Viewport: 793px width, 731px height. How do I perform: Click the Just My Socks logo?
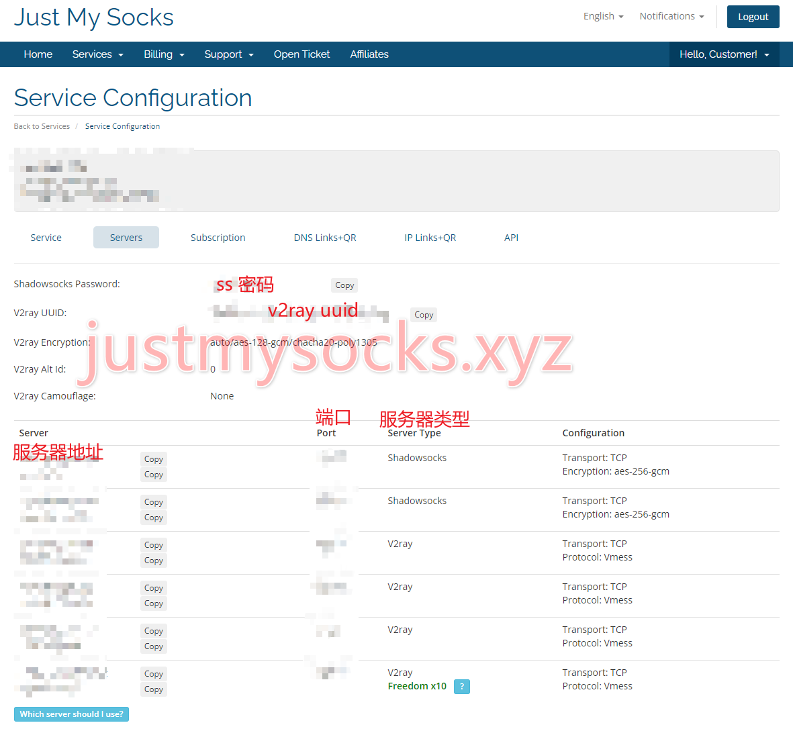(93, 17)
